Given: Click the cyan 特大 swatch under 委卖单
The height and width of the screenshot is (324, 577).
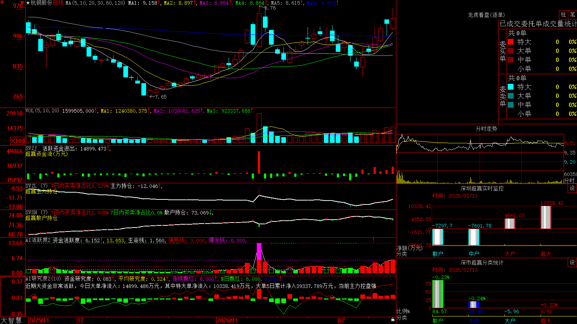Looking at the screenshot, I should tap(511, 87).
